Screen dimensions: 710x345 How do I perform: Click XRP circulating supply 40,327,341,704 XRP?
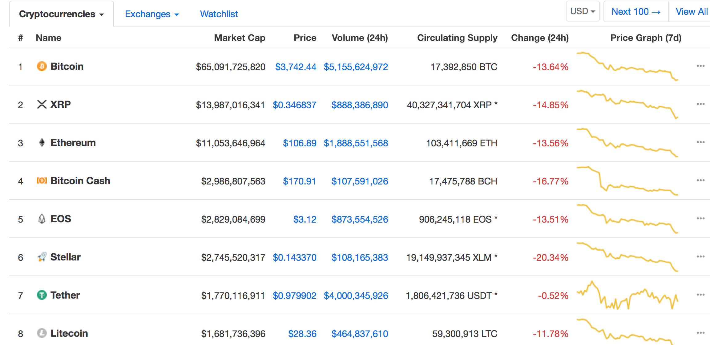452,105
